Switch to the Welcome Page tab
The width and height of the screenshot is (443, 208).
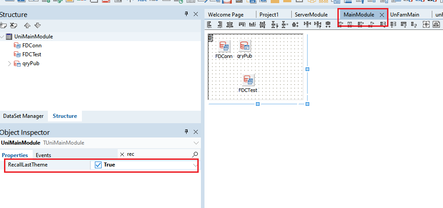click(226, 15)
